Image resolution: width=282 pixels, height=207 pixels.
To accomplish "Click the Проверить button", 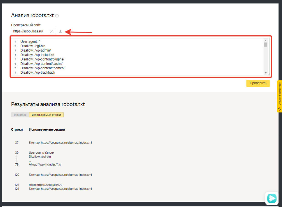I will click(258, 83).
